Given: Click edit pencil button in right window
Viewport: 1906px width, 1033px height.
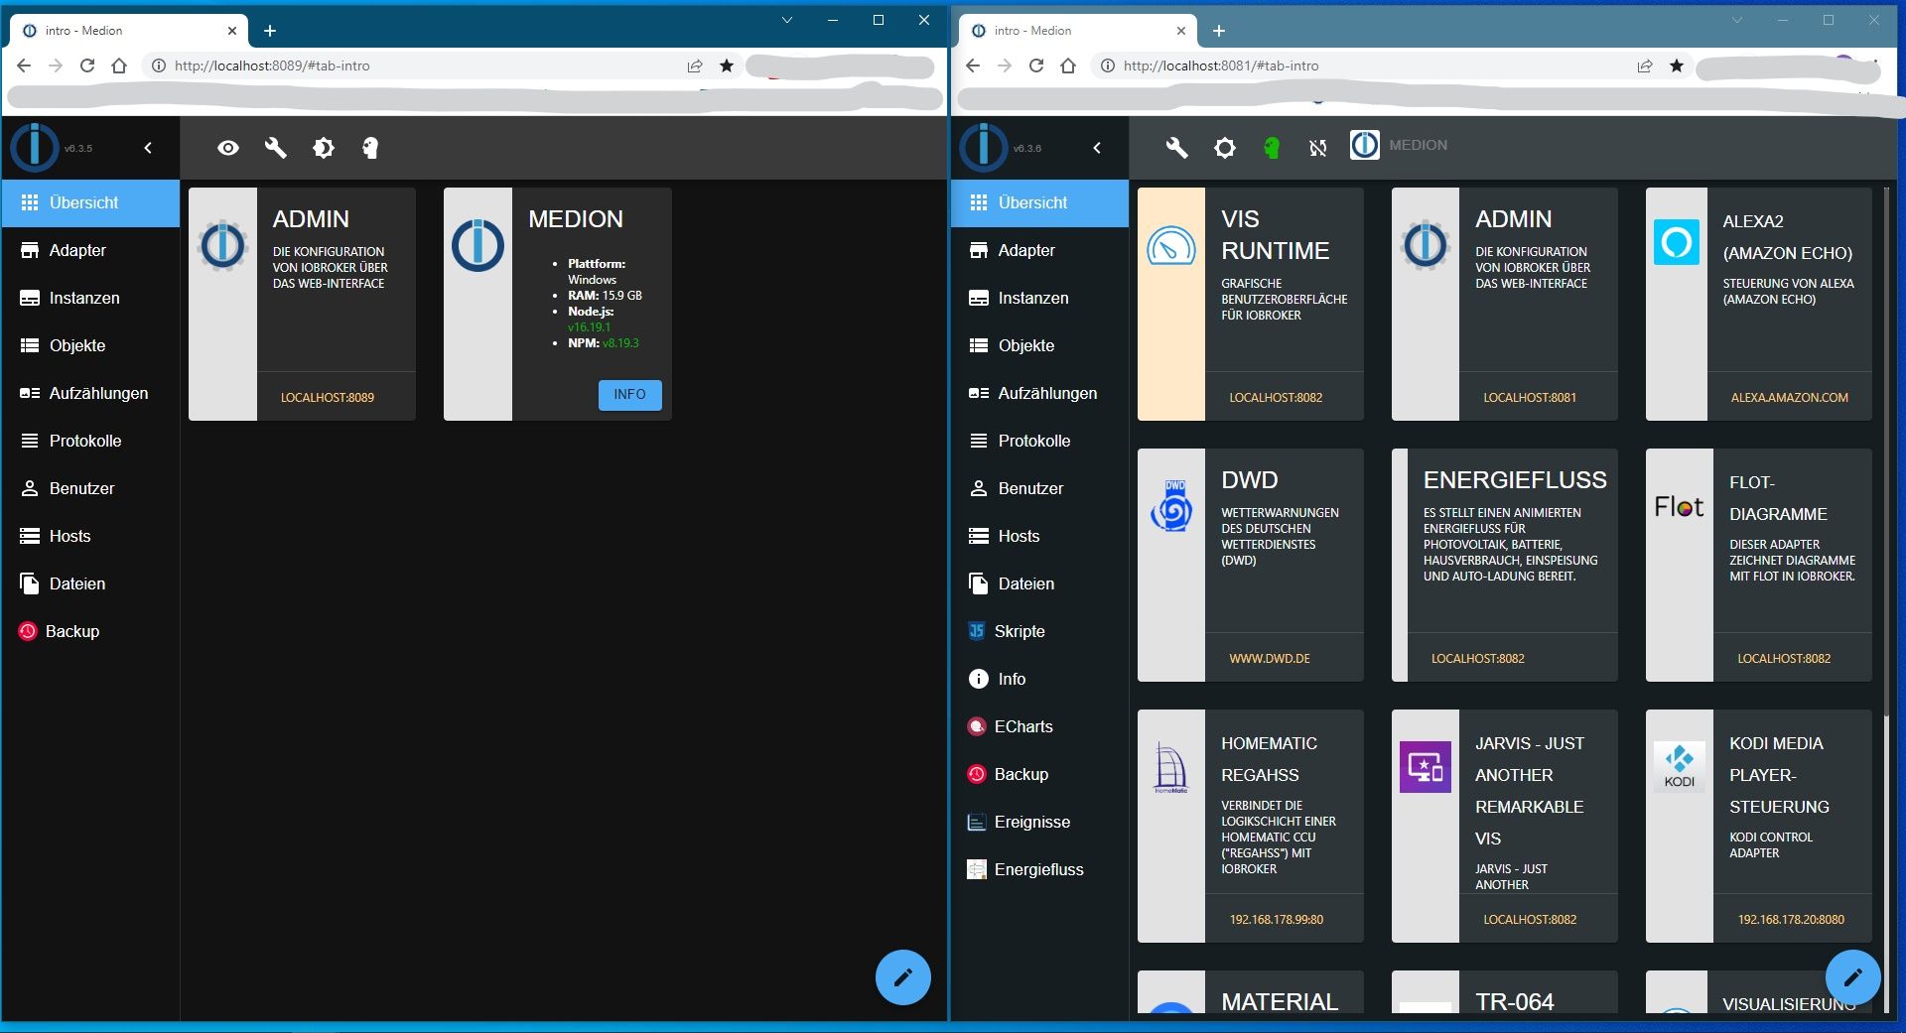Looking at the screenshot, I should tap(1852, 977).
